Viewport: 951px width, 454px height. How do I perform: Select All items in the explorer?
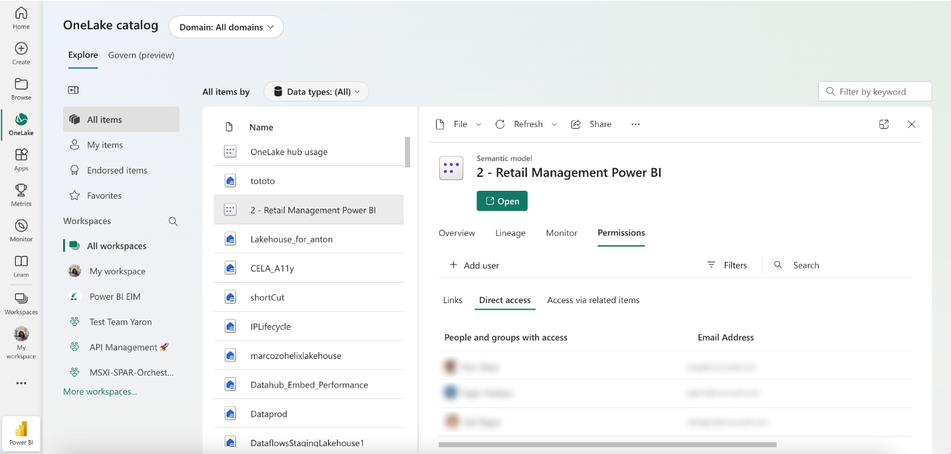tap(121, 120)
